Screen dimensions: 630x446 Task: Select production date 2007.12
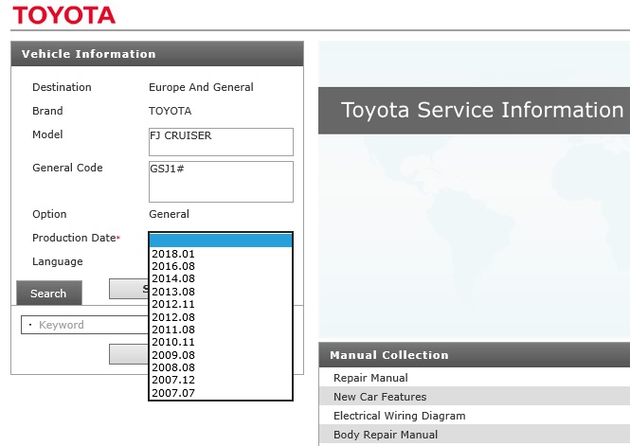pos(220,380)
